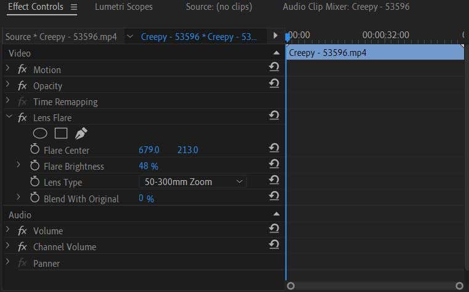
Task: Reset the Blend With Original value
Action: click(274, 197)
